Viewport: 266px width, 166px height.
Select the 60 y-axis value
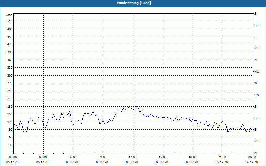pos(11,137)
